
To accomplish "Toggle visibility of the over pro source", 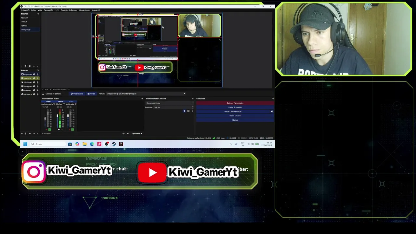I will tap(34, 90).
